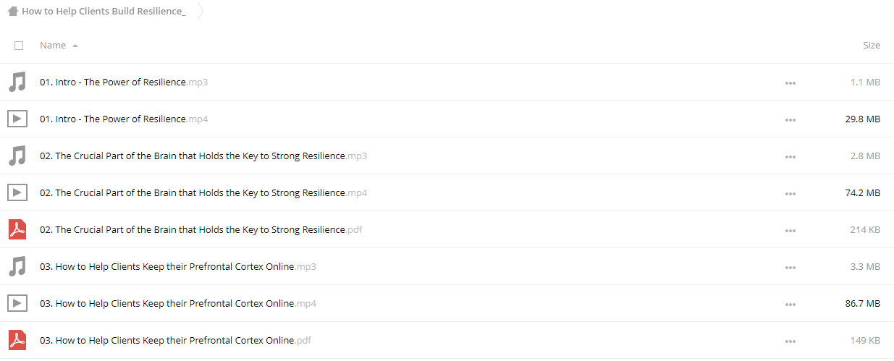The image size is (894, 361).
Task: Open the ellipsis menu for 02. Crucial Part pdf
Action: 790,231
